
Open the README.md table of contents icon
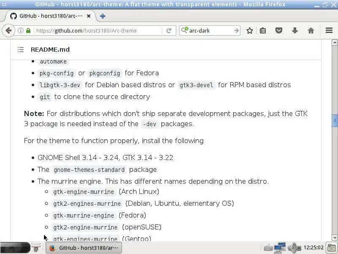[x=21, y=50]
